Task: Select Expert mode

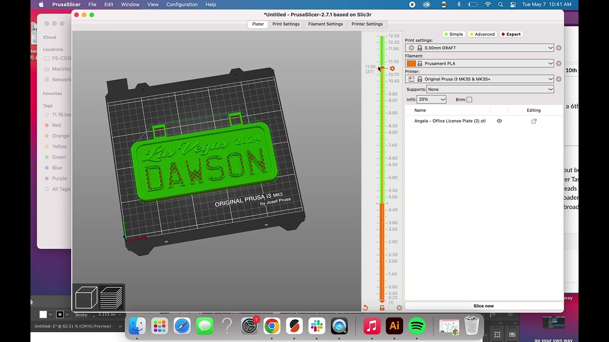Action: point(511,34)
